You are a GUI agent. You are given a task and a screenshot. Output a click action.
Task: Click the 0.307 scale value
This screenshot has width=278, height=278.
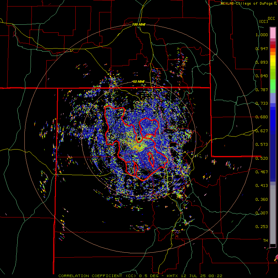[262, 213]
